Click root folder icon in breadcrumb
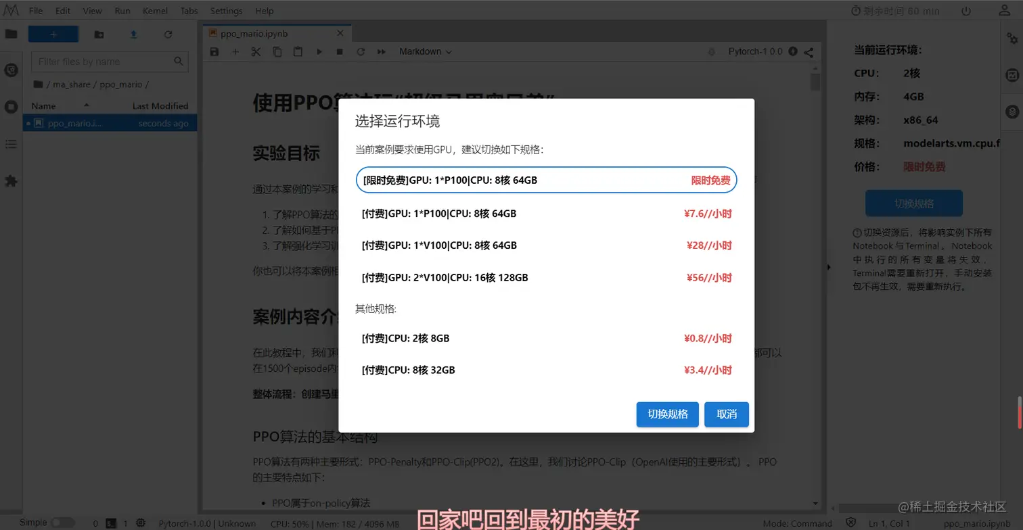This screenshot has width=1023, height=530. [38, 85]
